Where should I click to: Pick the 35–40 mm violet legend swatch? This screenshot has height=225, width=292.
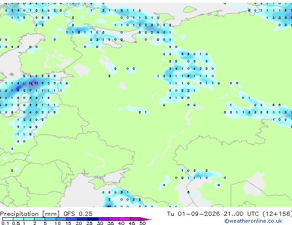[x=114, y=219]
